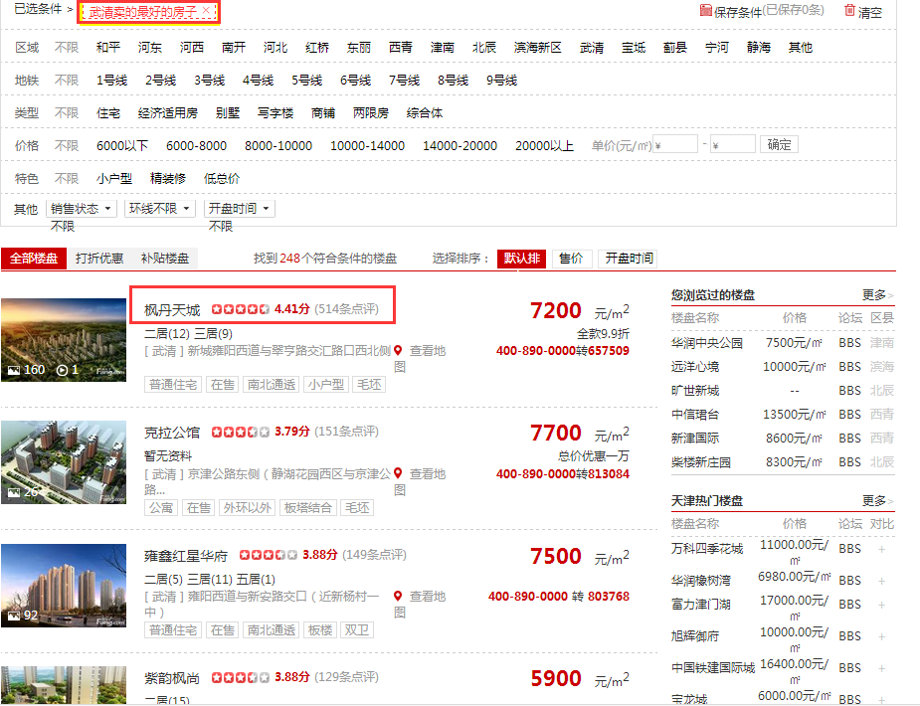
Task: Open the 销售状态 dropdown
Action: [x=81, y=209]
